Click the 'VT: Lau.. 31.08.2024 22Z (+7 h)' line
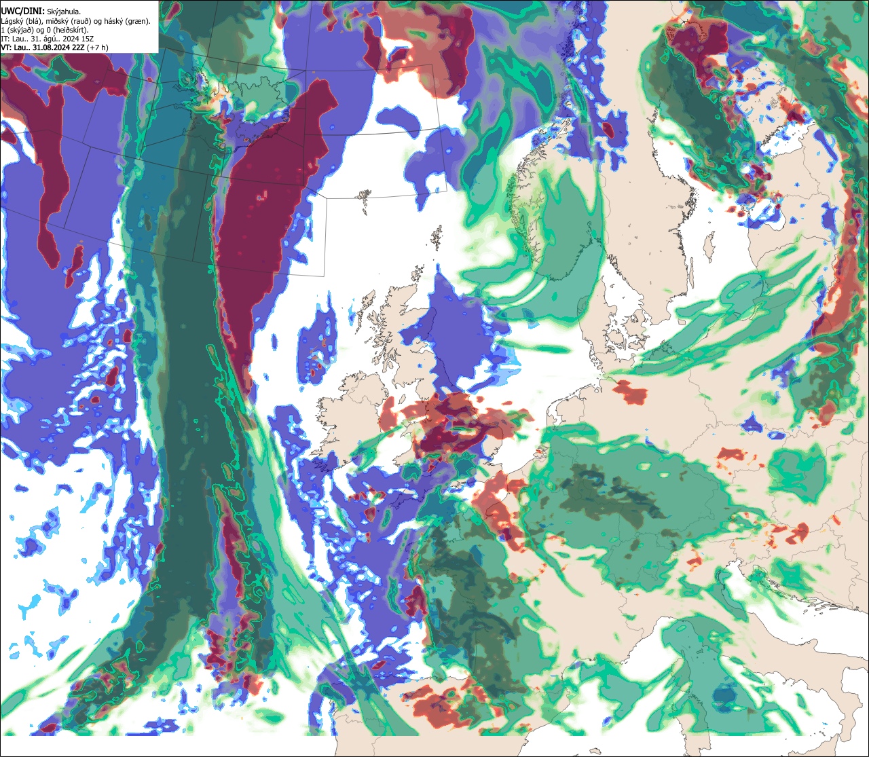Screen dimensions: 869x757 point(54,48)
